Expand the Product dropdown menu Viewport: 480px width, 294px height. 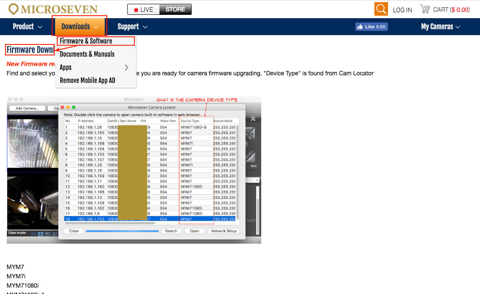pos(28,27)
